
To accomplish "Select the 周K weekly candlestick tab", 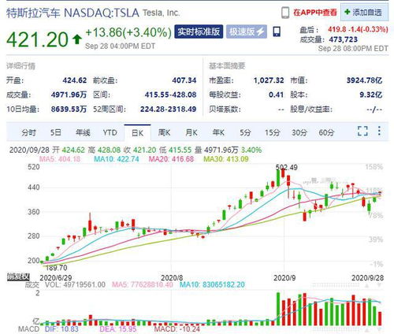I will (x=164, y=132).
